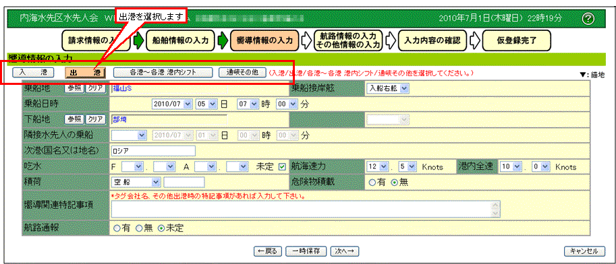Image resolution: width=616 pixels, height=264 pixels.
Task: Click the キャンセル button
Action: point(584,251)
